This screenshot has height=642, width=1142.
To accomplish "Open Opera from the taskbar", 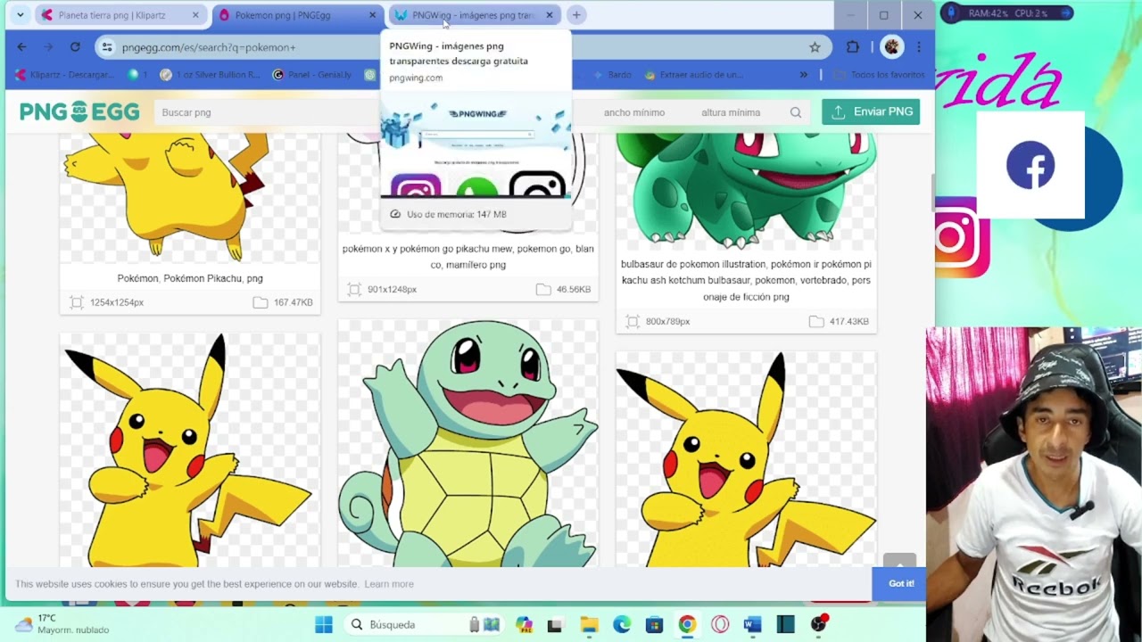I will 720,624.
